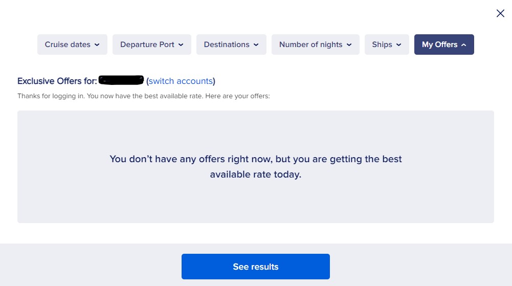Viewport: 512px width, 286px height.
Task: Click the redacted account name
Action: pyautogui.click(x=121, y=80)
